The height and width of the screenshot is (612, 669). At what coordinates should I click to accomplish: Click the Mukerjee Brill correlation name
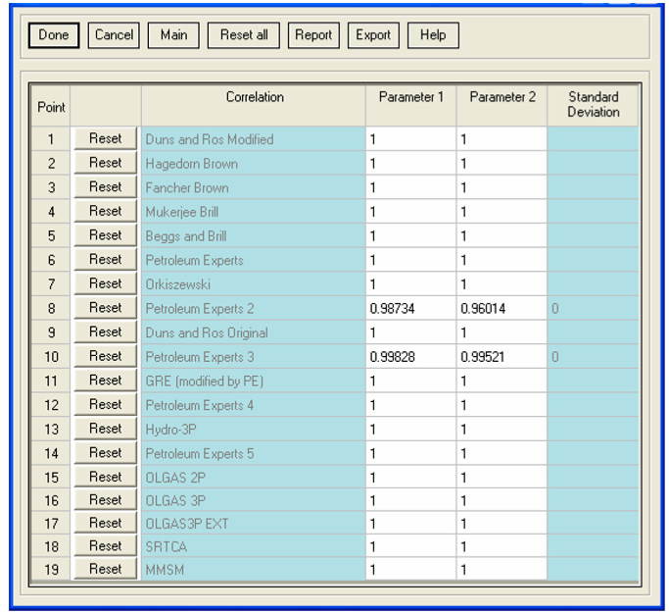point(182,212)
